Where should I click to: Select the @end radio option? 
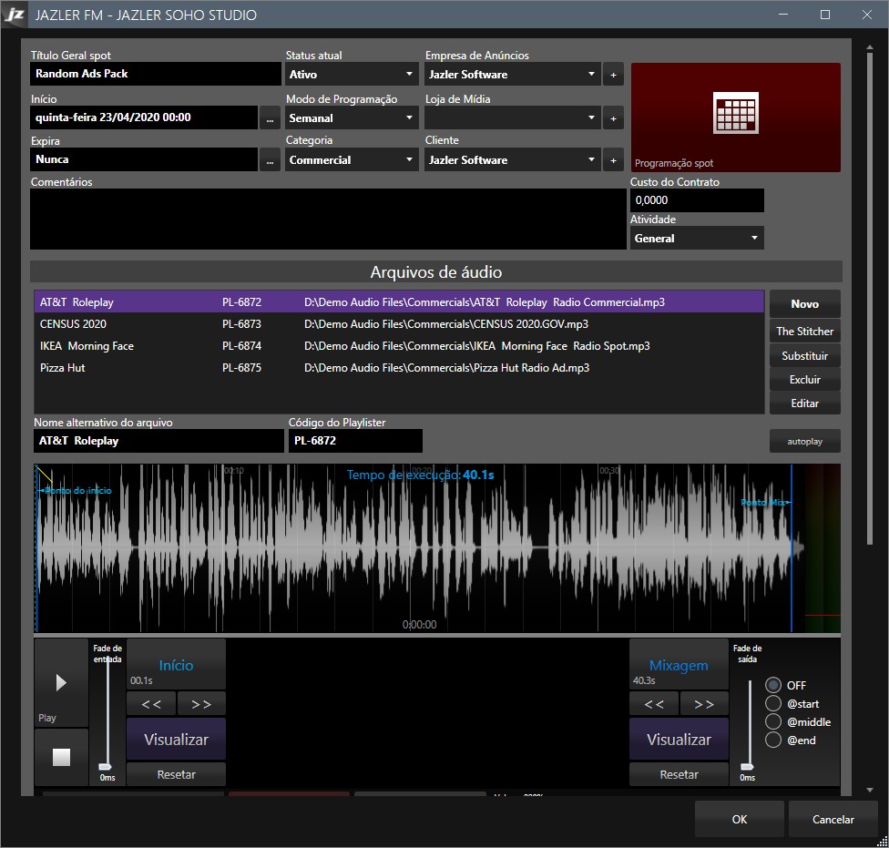pos(773,741)
